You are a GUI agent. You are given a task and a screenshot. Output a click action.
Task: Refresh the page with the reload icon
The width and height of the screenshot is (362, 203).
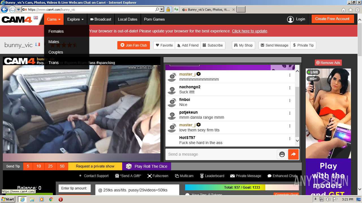point(176,10)
